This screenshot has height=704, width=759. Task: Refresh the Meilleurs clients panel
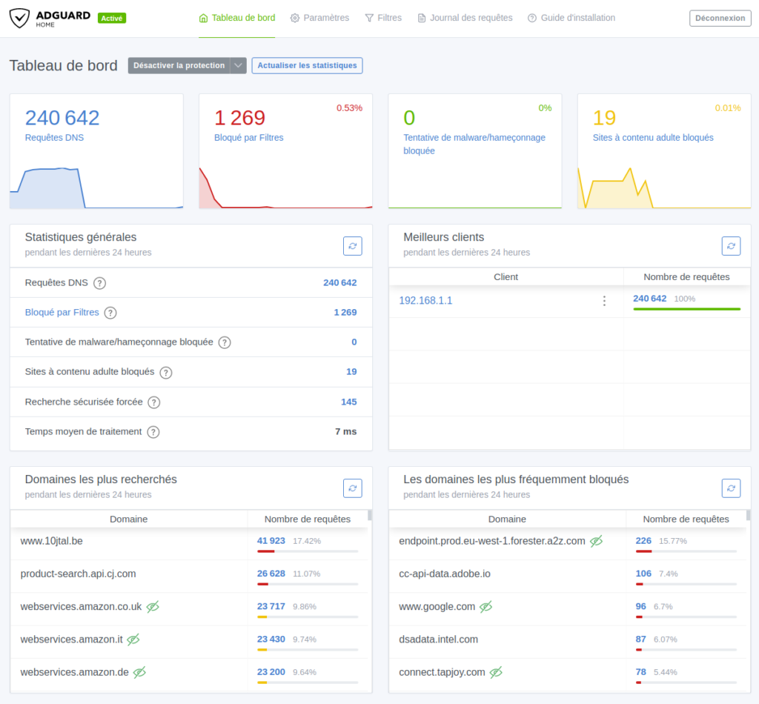point(731,246)
